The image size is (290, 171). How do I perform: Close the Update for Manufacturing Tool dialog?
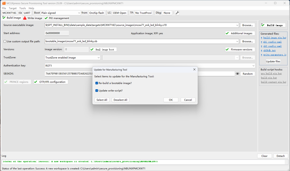[194, 70]
